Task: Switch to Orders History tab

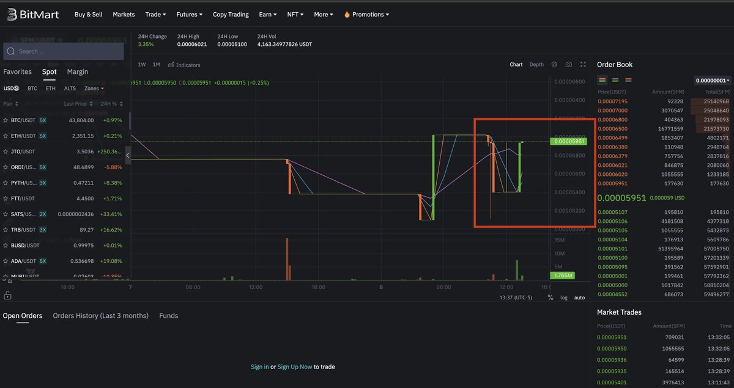Action: click(100, 316)
